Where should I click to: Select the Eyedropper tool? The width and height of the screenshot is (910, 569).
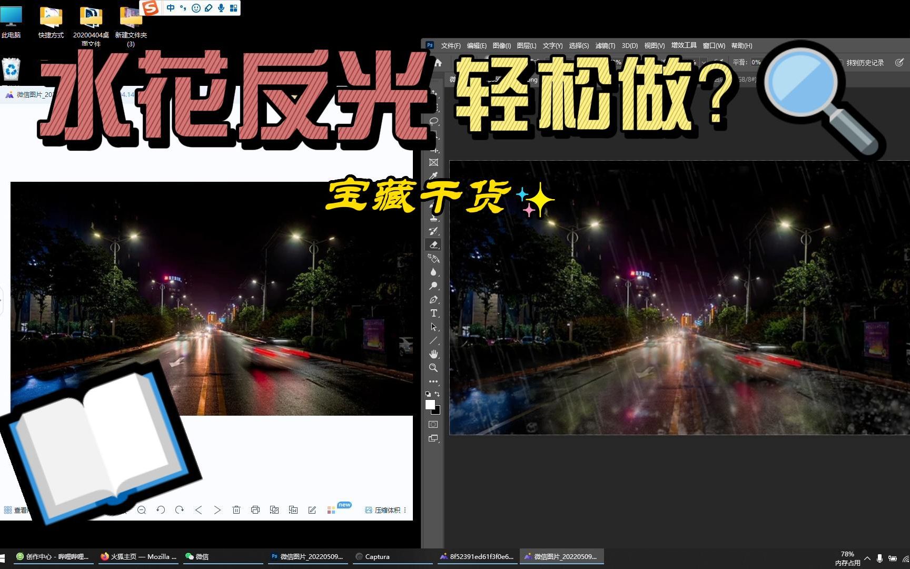point(433,176)
